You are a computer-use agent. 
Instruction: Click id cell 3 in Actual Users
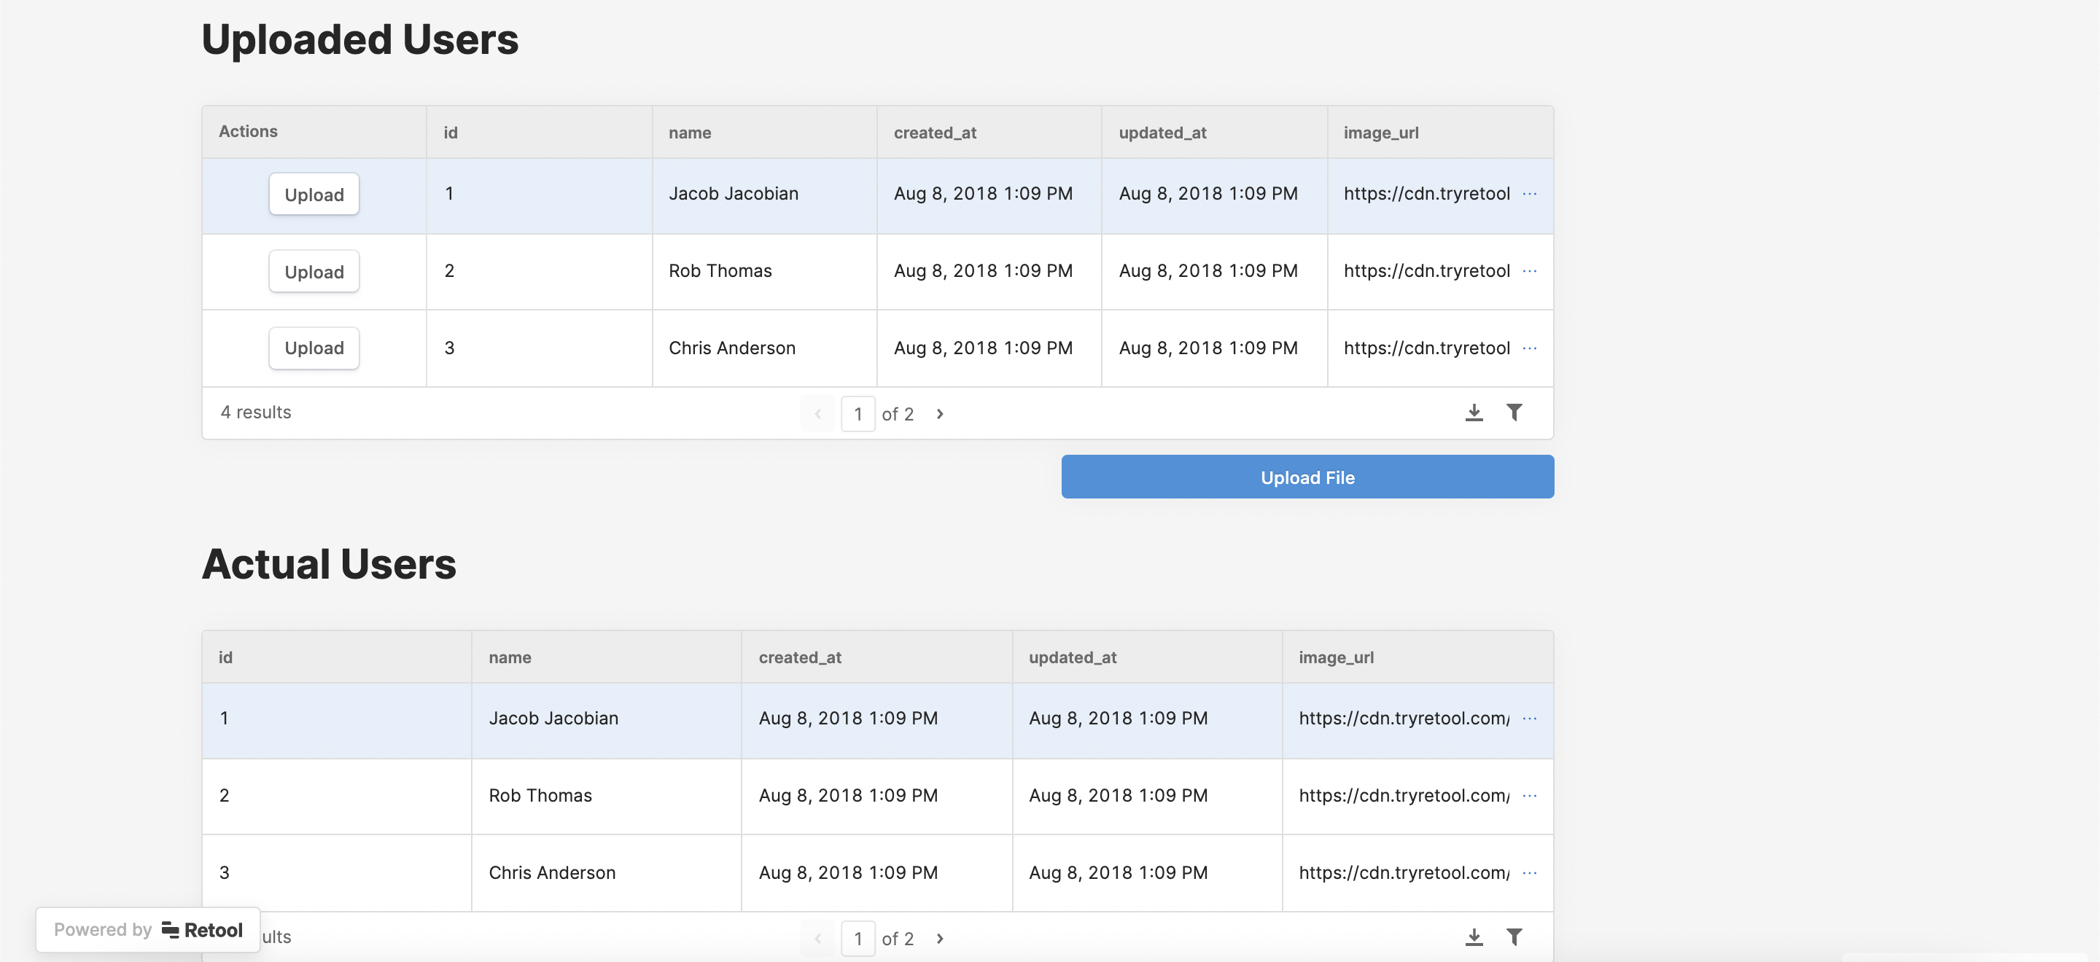[337, 873]
